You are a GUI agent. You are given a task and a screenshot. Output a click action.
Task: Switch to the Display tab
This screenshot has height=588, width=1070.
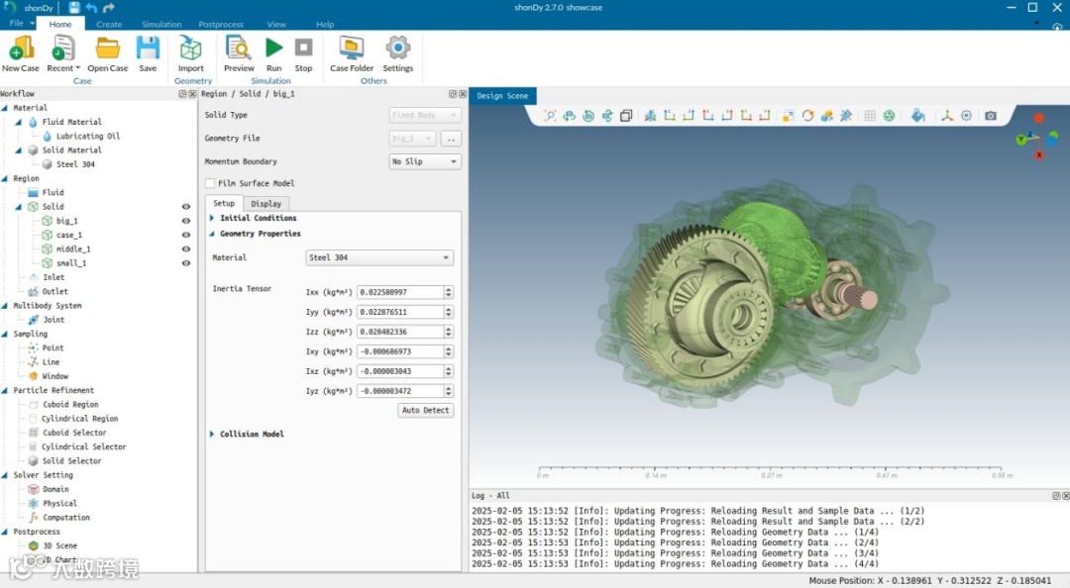pos(266,204)
